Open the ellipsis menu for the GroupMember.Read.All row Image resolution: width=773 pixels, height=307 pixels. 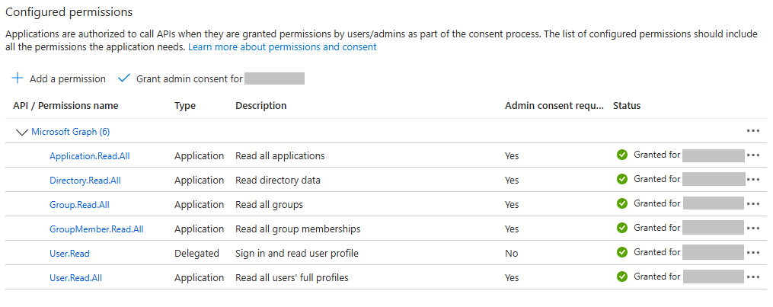(753, 229)
